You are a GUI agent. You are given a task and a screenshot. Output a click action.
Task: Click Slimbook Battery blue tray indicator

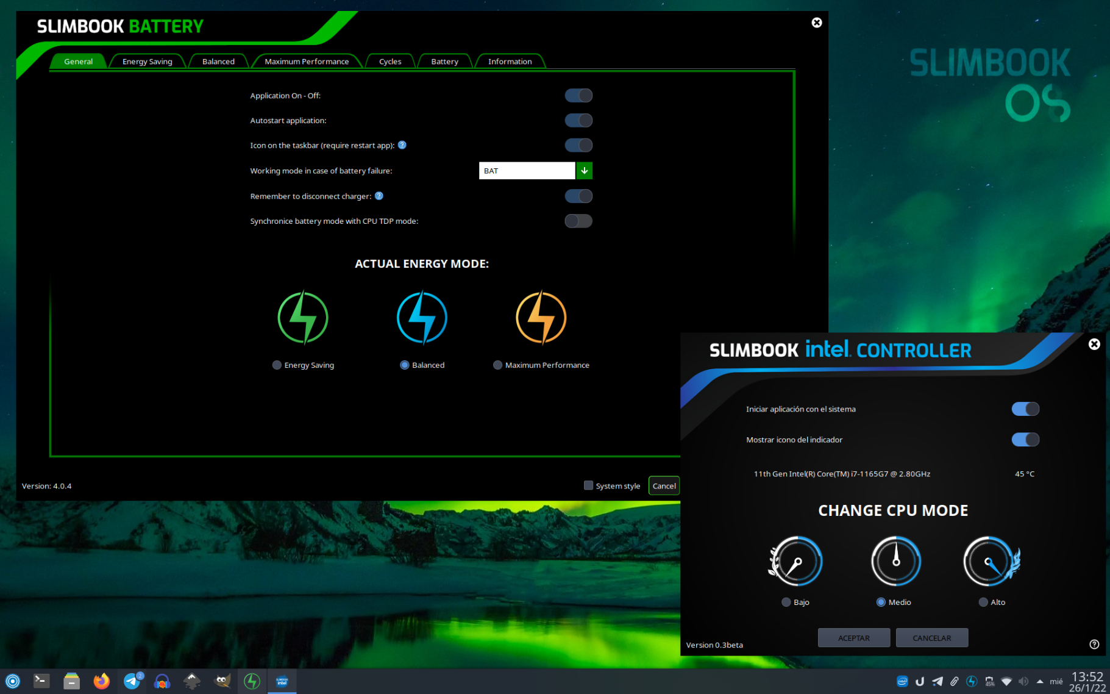(972, 681)
